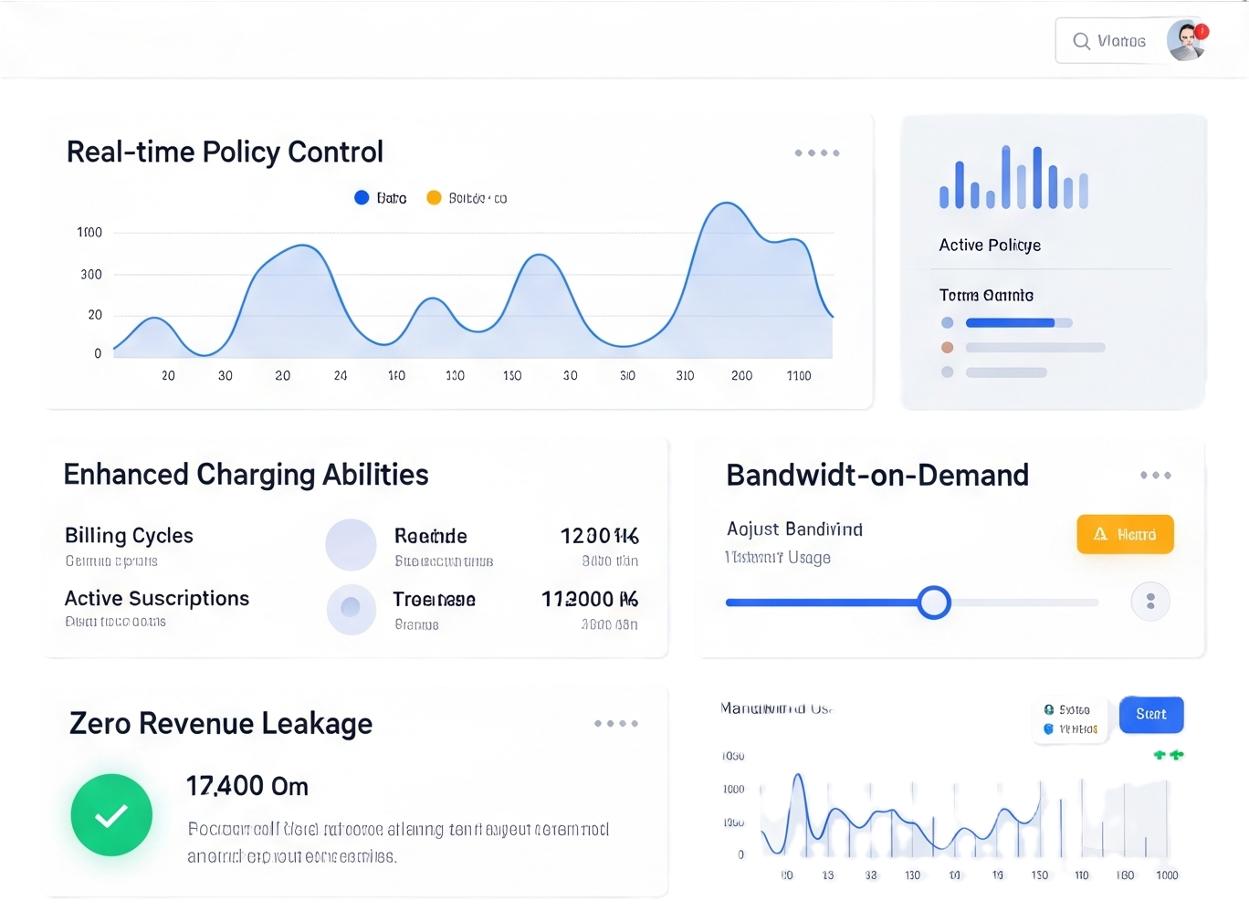Click the circle icon beside Billing Cycles row

coord(351,545)
